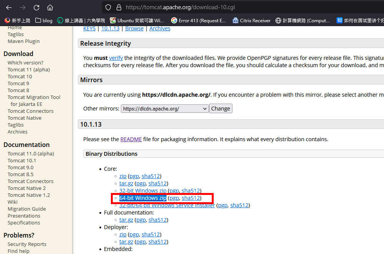384x254 pixels.
Task: Go back with the browser back arrow
Action: point(9,8)
